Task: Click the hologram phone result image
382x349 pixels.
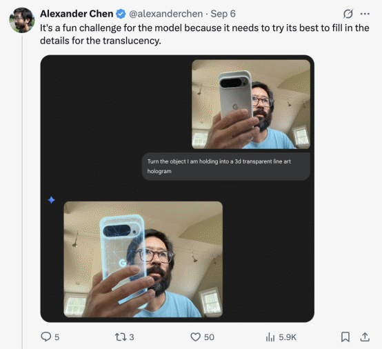Action: tap(143, 259)
